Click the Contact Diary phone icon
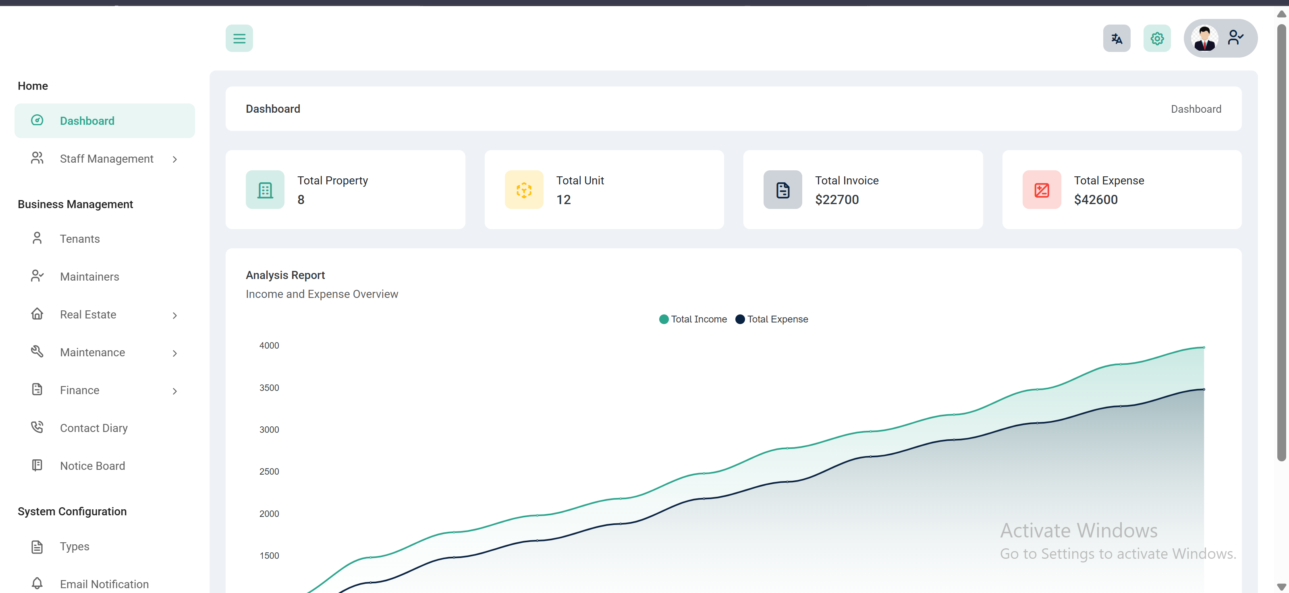 [x=37, y=428]
